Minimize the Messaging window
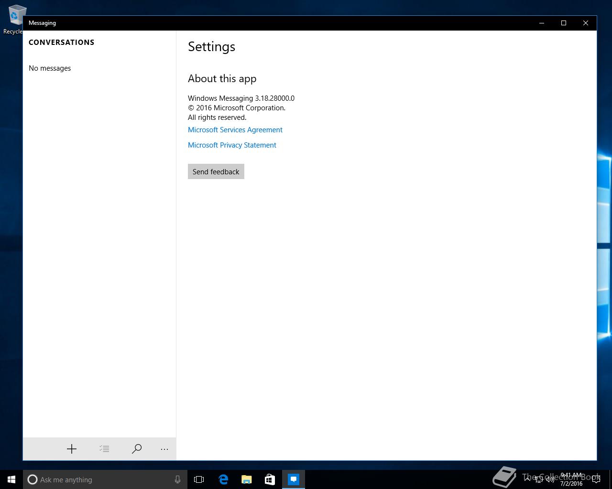The height and width of the screenshot is (489, 612). pos(542,23)
